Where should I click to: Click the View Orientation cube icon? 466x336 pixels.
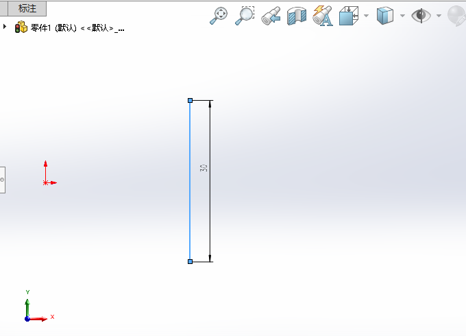coord(349,16)
